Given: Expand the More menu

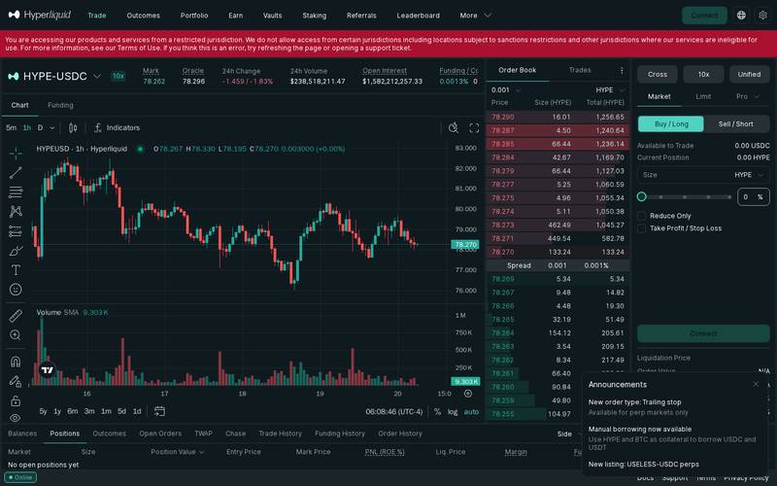Looking at the screenshot, I should (475, 16).
